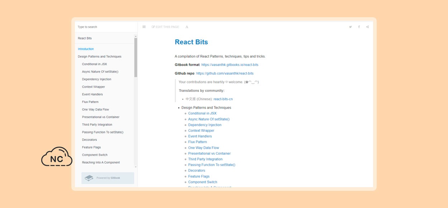This screenshot has width=448, height=208.
Task: Select Async Nature Of setState() in sidebar
Action: tap(100, 72)
